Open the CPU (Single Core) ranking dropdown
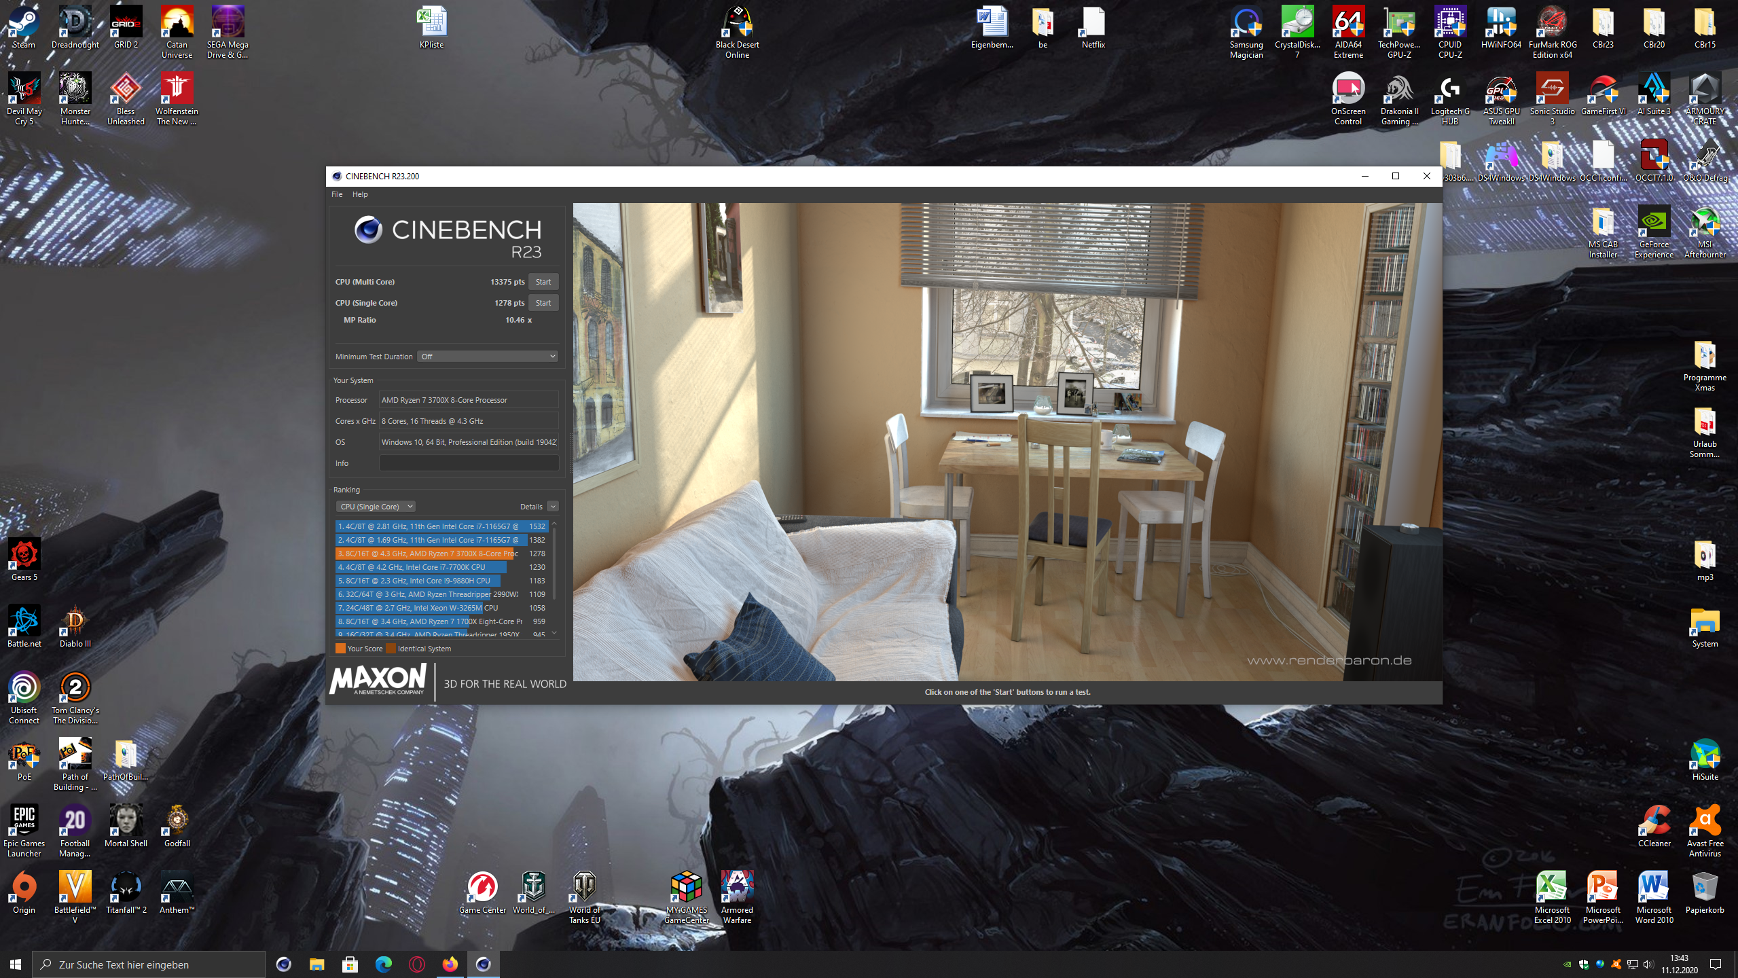This screenshot has height=978, width=1738. 376,507
